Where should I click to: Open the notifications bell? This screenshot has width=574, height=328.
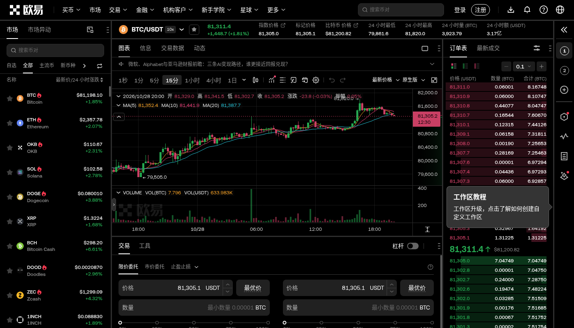coord(527,10)
